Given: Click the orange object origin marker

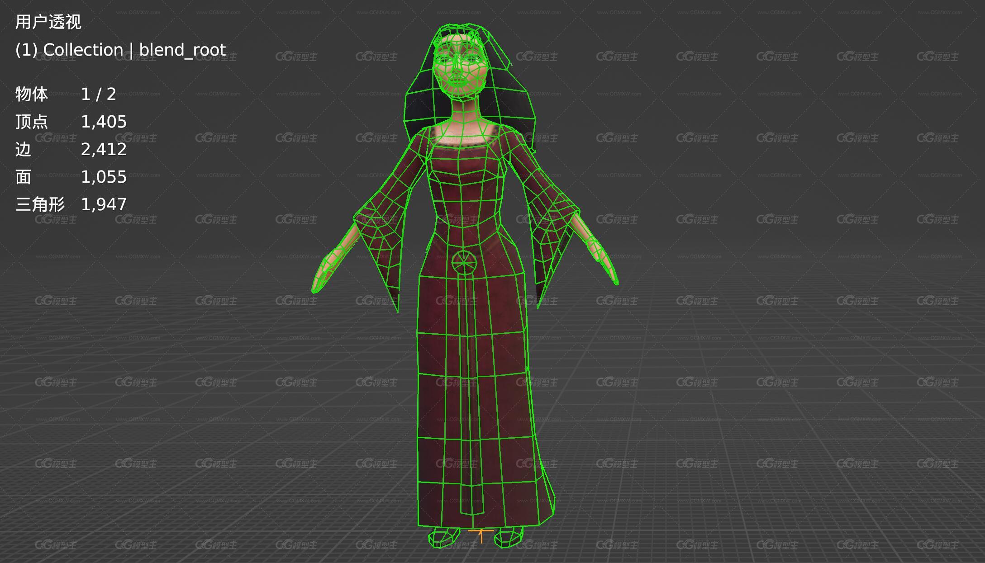Looking at the screenshot, I should pos(481,535).
